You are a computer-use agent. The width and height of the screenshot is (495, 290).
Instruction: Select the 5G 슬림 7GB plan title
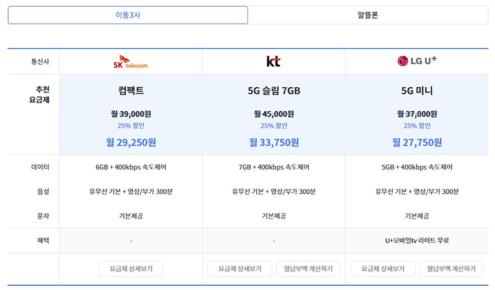coord(273,91)
